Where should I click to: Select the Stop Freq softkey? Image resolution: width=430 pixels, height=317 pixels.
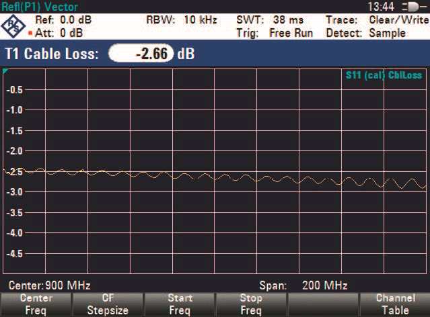[x=251, y=305]
